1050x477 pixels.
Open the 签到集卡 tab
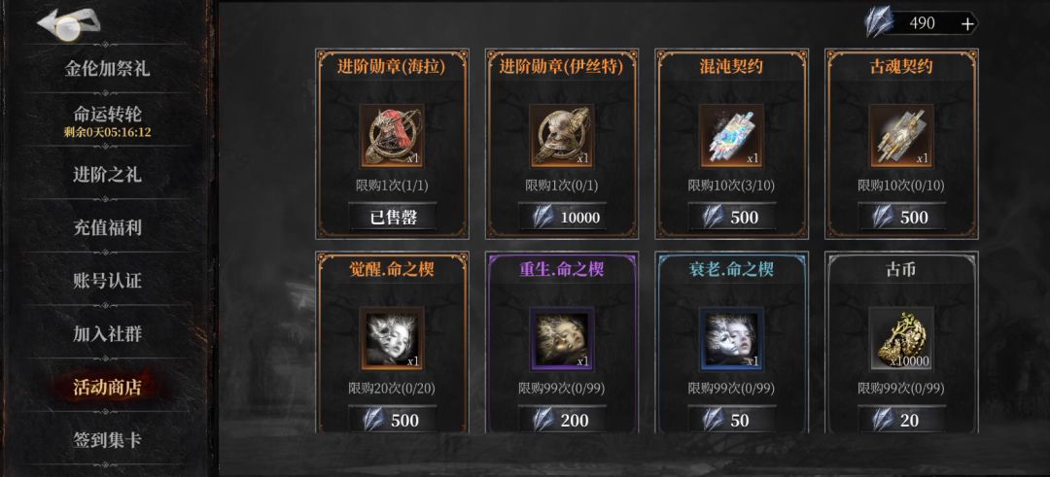[107, 440]
